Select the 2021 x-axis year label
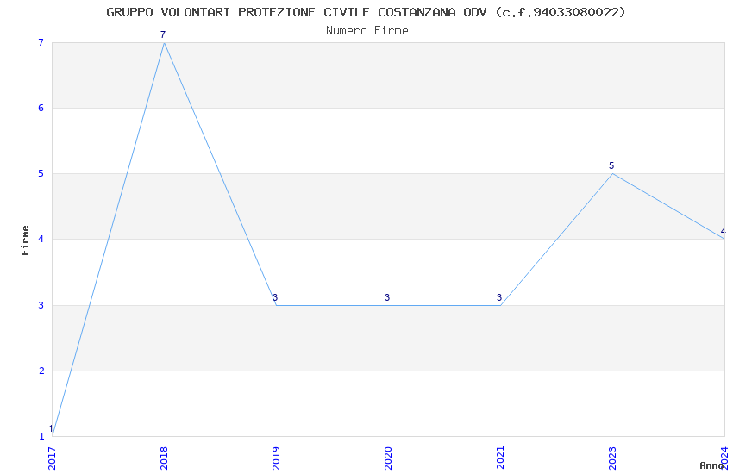This screenshot has width=733, height=474. coord(501,458)
